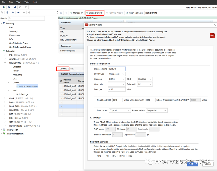
Task: Click the Cancel button in wizard
Action: pyautogui.click(x=208, y=164)
